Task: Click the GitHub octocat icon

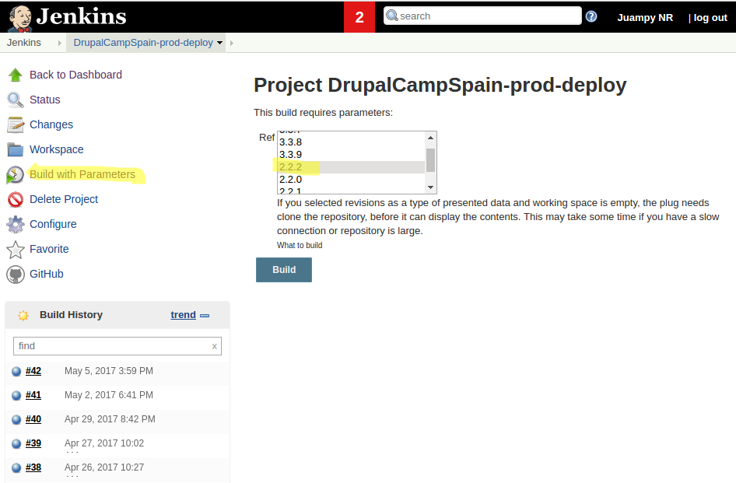Action: tap(16, 275)
